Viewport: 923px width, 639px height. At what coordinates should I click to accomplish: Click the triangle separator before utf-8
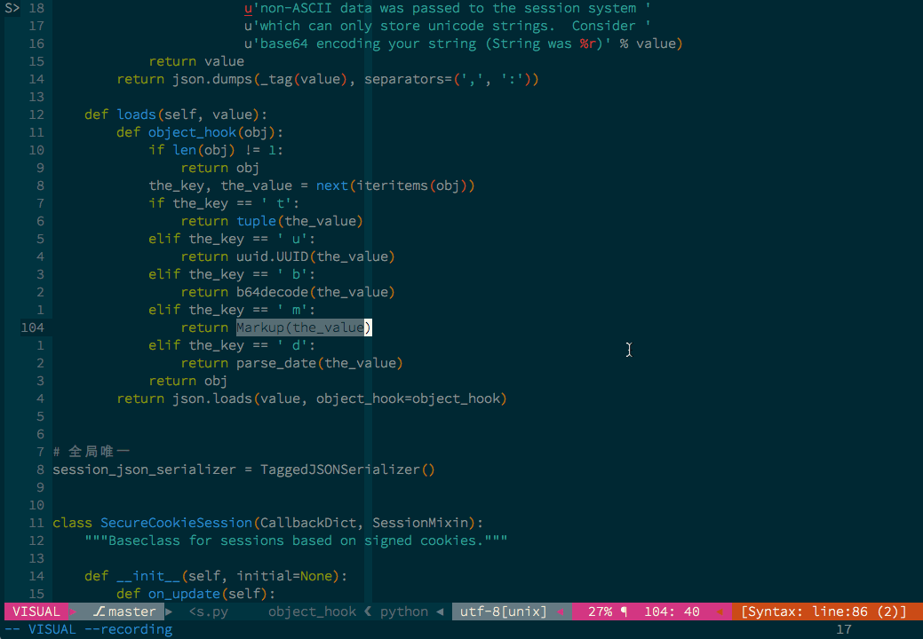pos(438,611)
